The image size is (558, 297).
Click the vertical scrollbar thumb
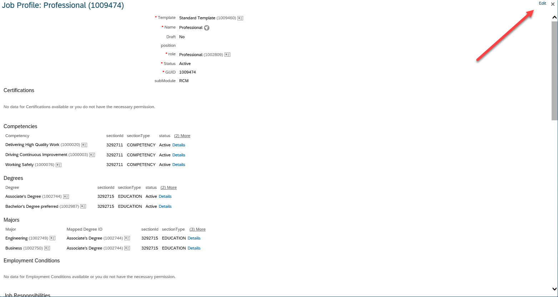click(x=554, y=71)
